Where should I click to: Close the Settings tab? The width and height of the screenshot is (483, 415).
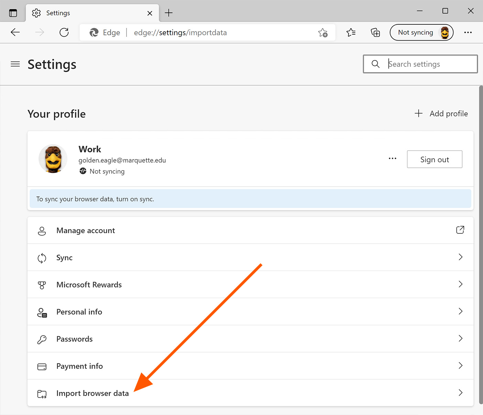point(150,13)
